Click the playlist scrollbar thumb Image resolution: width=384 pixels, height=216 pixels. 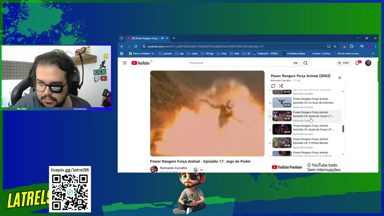[x=343, y=129]
